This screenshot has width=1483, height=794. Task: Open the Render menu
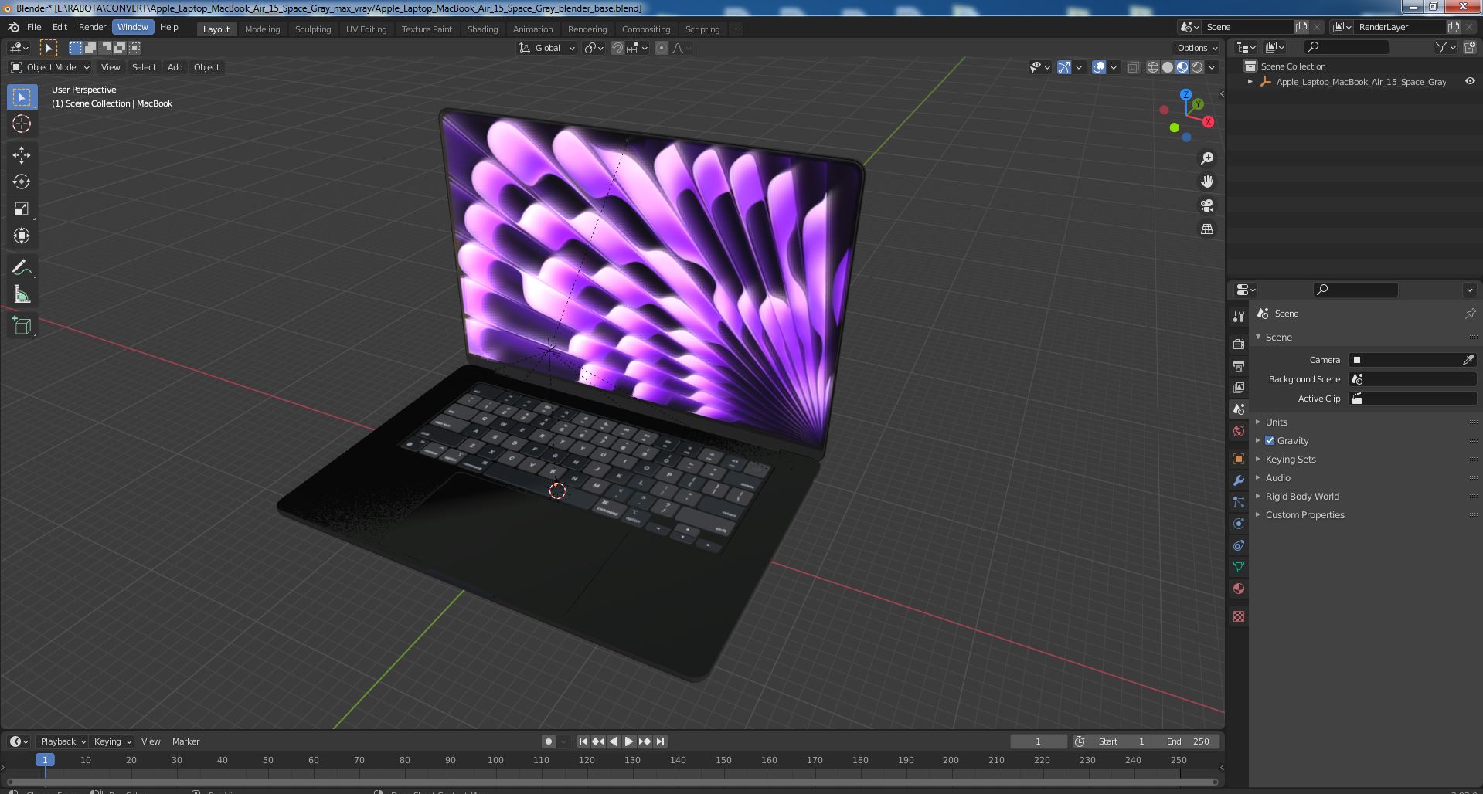pyautogui.click(x=92, y=27)
